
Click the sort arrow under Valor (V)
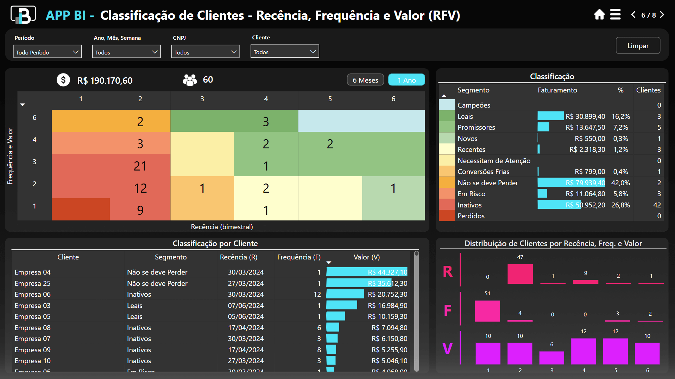(x=329, y=263)
